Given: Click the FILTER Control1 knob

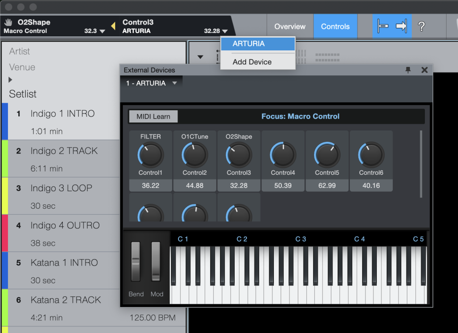Looking at the screenshot, I should click(x=151, y=154).
